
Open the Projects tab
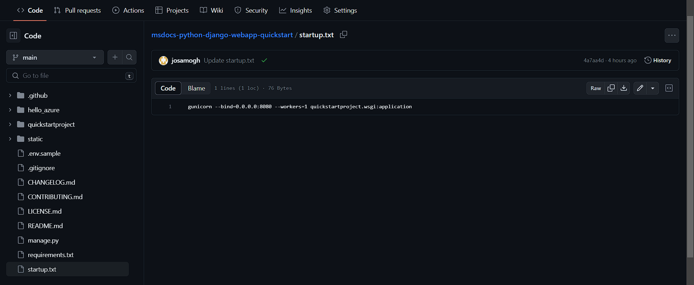[172, 11]
